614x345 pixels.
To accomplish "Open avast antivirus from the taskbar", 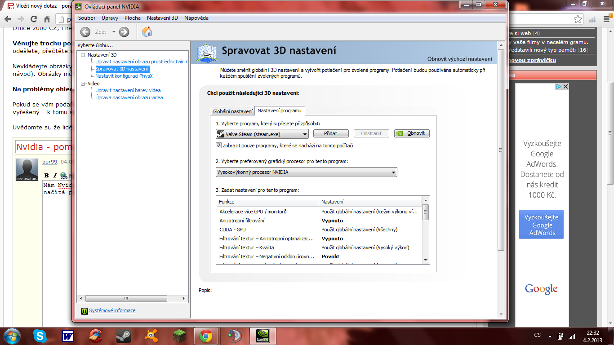I will pyautogui.click(x=151, y=336).
